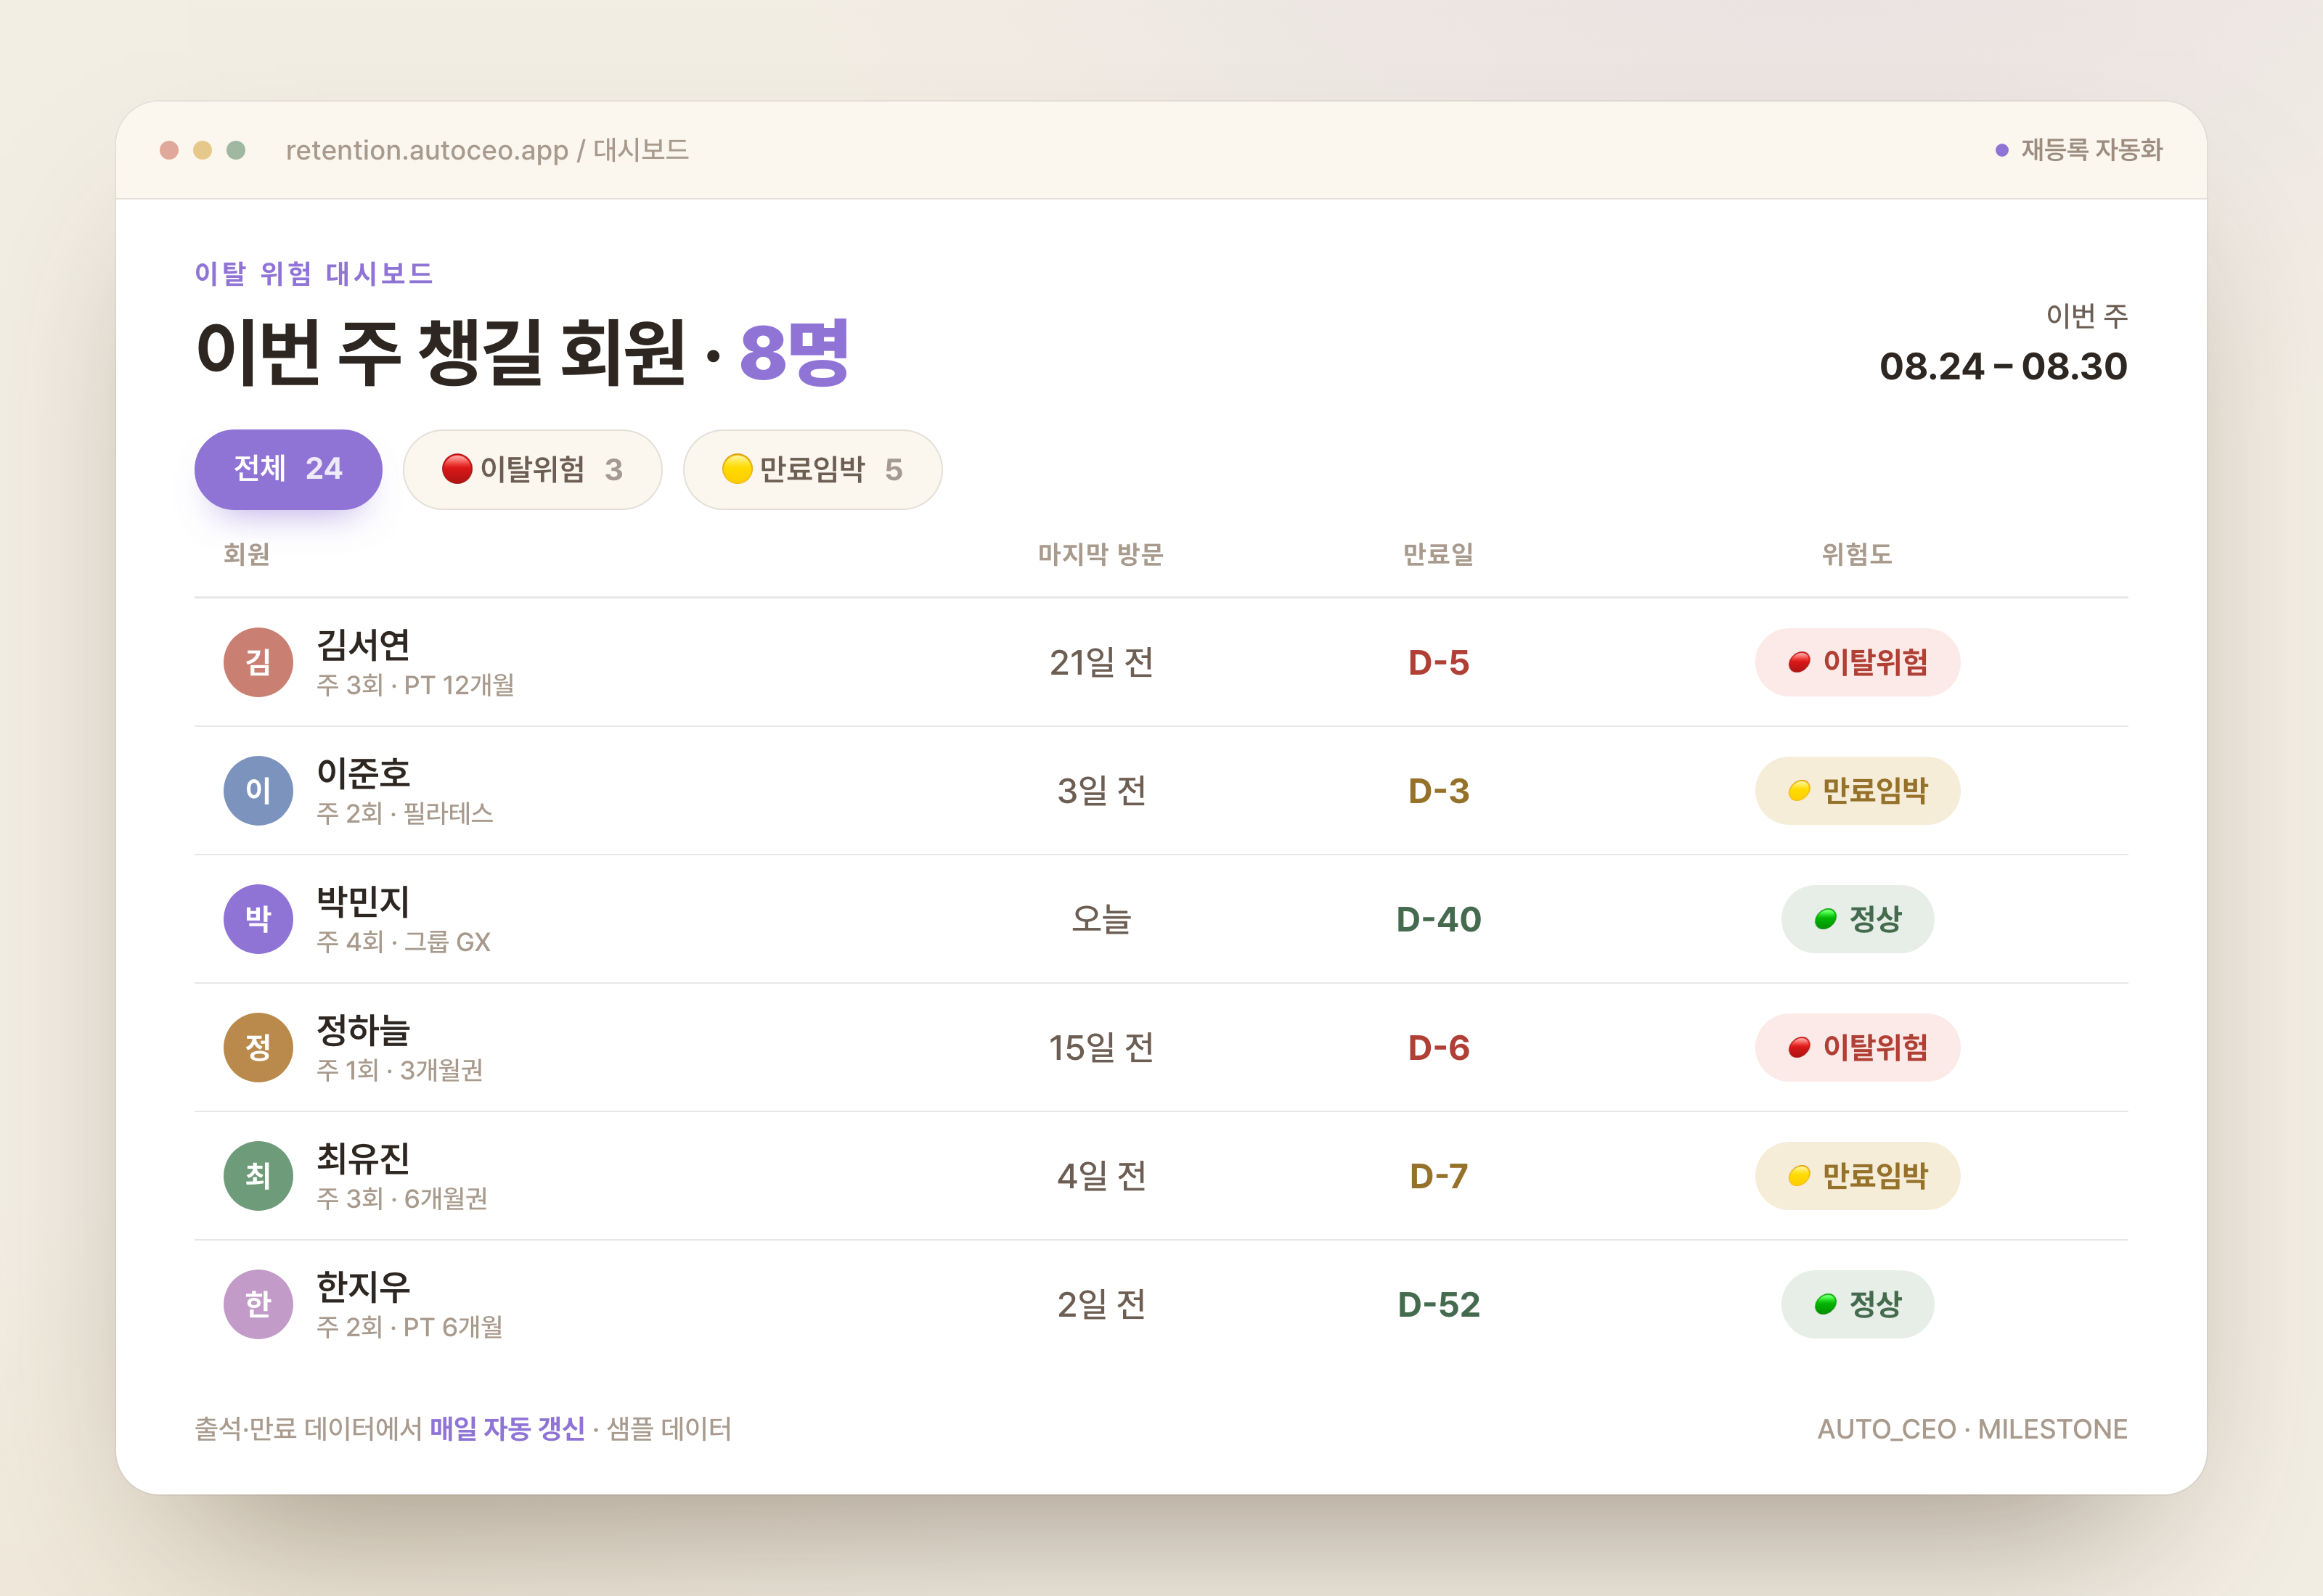This screenshot has width=2323, height=1596.
Task: Click 주 3회 · 6개월권 subtitle
Action: pos(402,1198)
